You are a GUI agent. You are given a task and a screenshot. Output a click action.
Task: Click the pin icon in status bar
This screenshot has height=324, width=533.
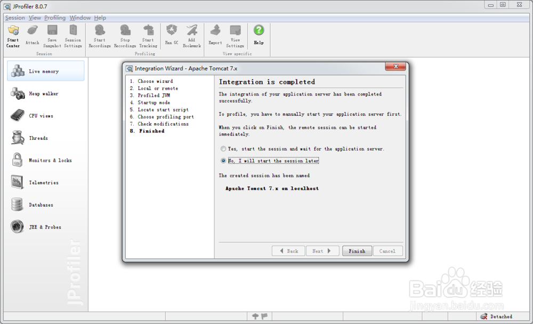[255, 316]
